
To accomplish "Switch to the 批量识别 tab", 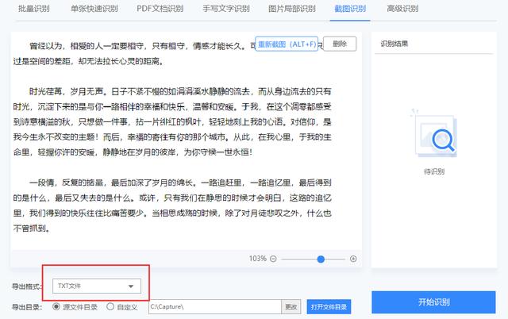I will 33,9.
